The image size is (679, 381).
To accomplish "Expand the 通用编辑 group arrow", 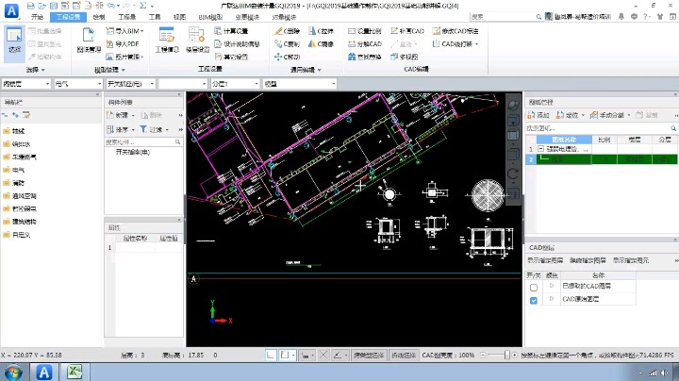I will (x=320, y=70).
